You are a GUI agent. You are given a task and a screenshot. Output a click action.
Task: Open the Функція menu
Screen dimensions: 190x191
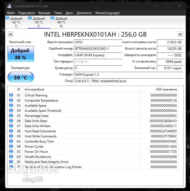coord(44,13)
